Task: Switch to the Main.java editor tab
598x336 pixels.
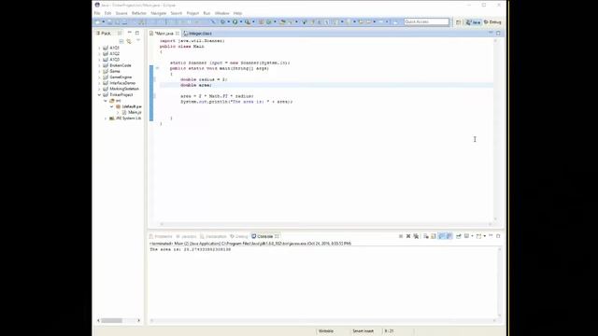Action: (x=164, y=34)
